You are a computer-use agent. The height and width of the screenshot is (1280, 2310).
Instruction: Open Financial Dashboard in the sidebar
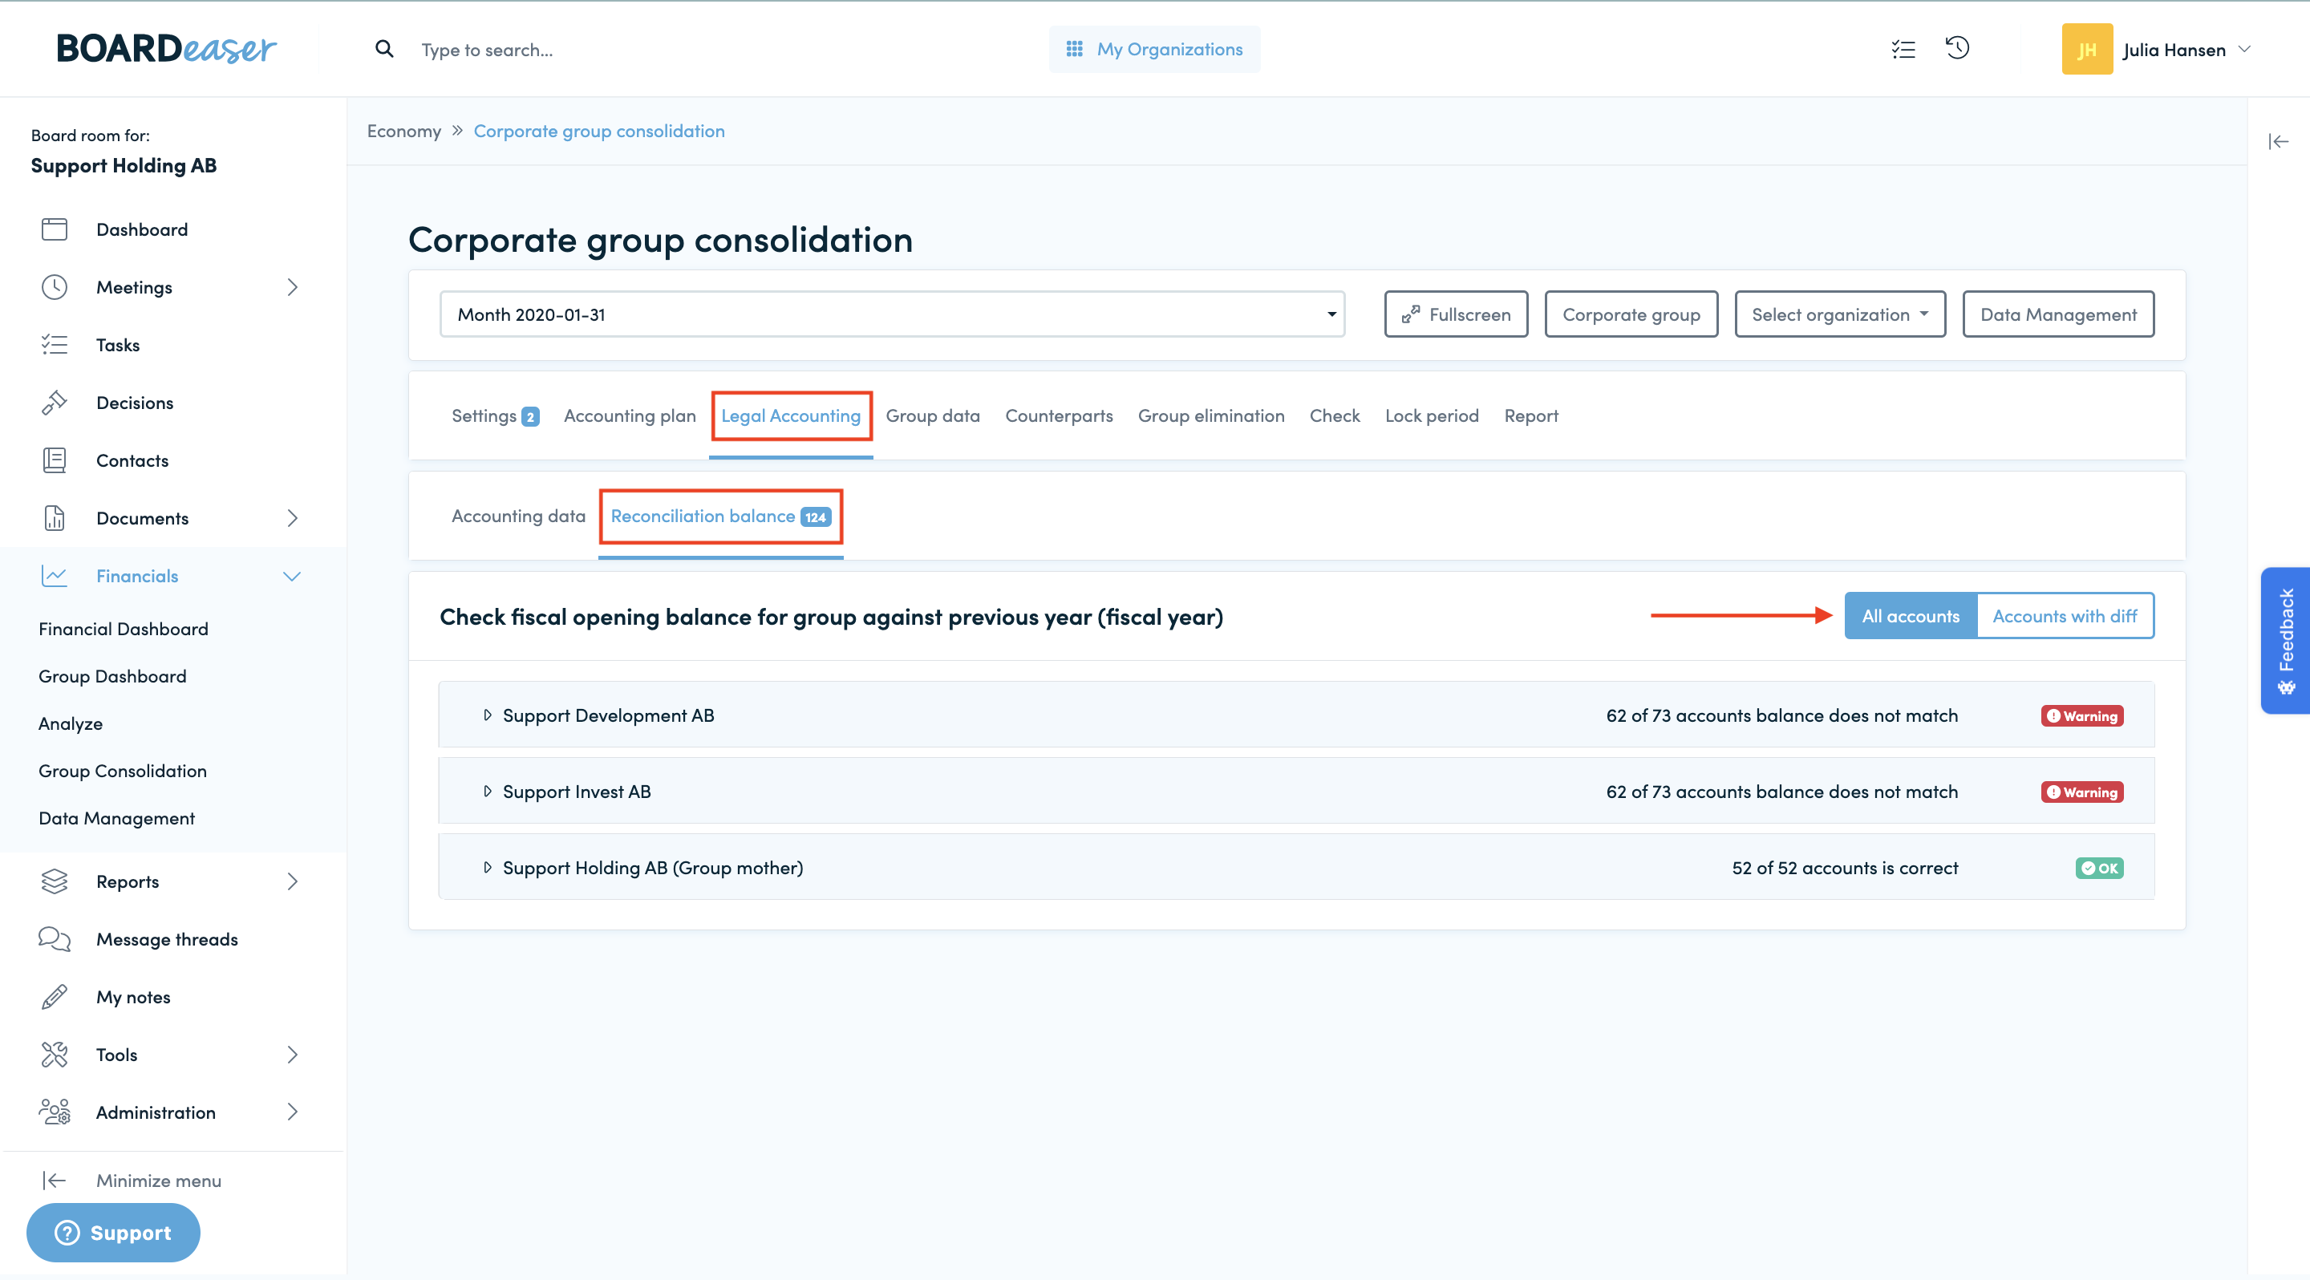pyautogui.click(x=123, y=630)
